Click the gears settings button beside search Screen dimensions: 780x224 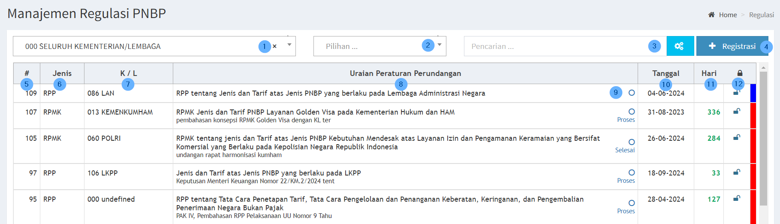pyautogui.click(x=680, y=46)
